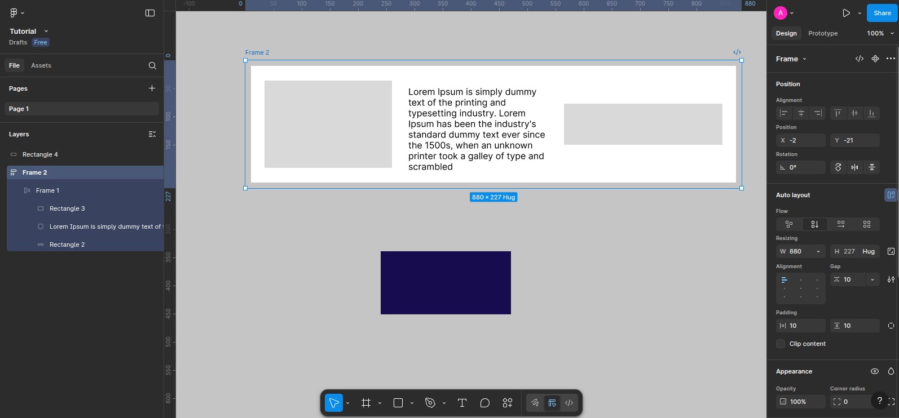Click the Share button
Screen dimensions: 899x418
[882, 13]
